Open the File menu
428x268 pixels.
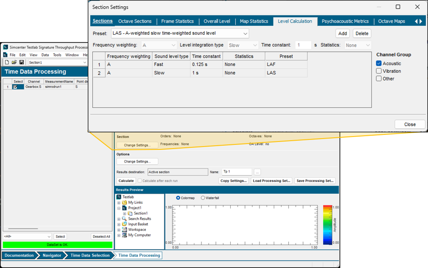pyautogui.click(x=13, y=55)
